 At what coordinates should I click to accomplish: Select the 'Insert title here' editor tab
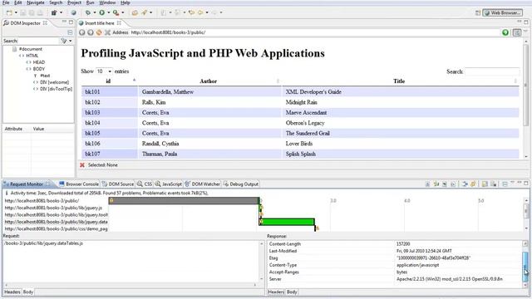(100, 23)
